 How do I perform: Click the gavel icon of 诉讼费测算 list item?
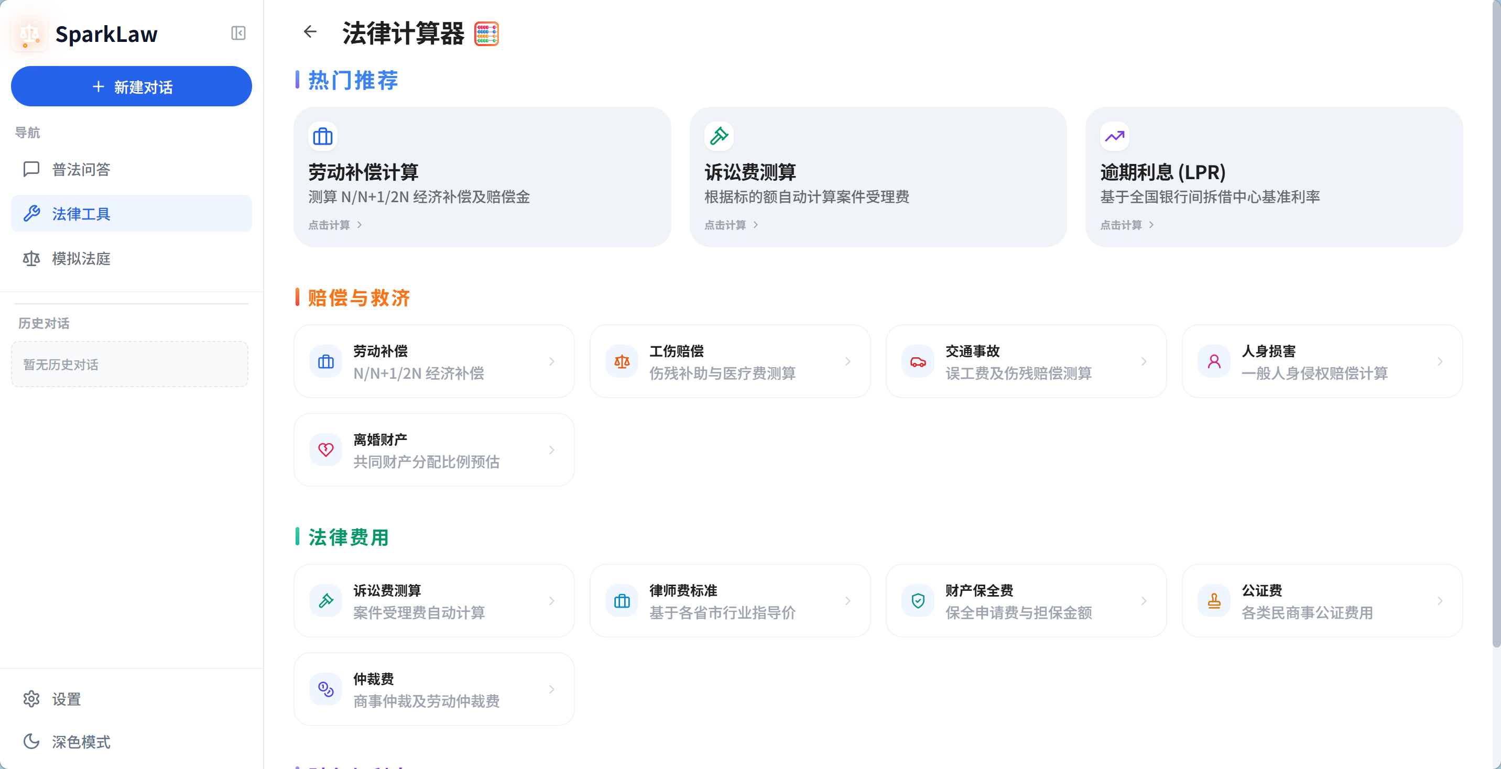(x=325, y=601)
